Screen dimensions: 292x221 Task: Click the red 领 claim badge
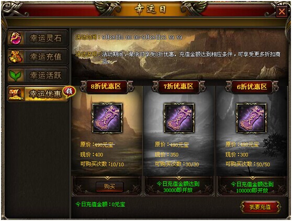[x=69, y=92]
